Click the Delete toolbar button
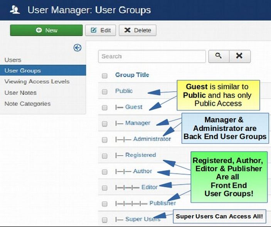 click(x=138, y=30)
